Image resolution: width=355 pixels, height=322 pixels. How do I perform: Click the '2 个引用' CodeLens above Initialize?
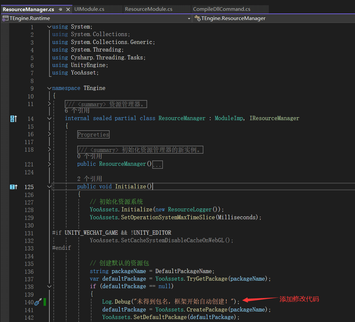point(89,179)
